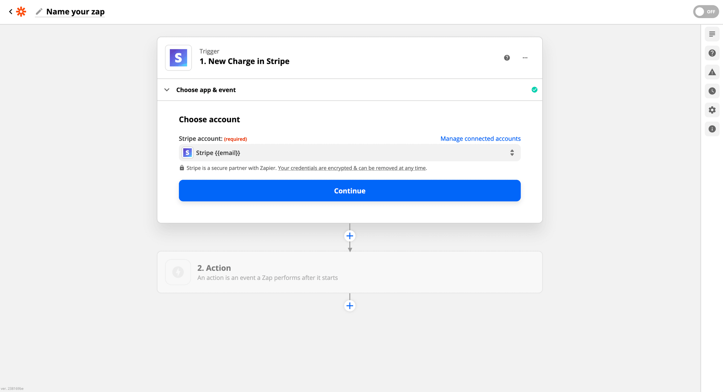
Task: Click the green checkmark status icon
Action: tap(534, 90)
